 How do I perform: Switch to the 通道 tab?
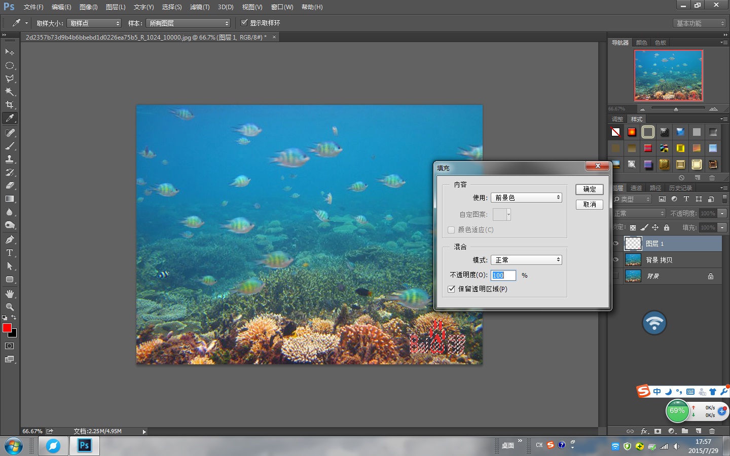click(636, 188)
